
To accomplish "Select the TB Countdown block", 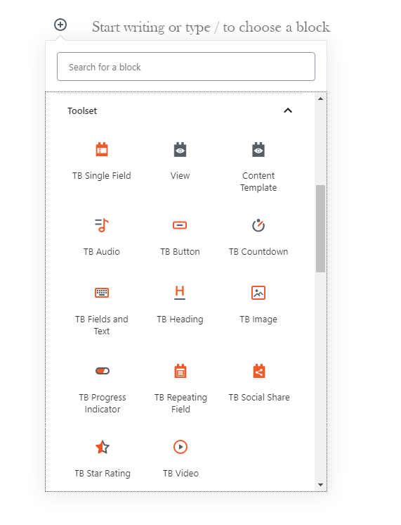I will (258, 237).
